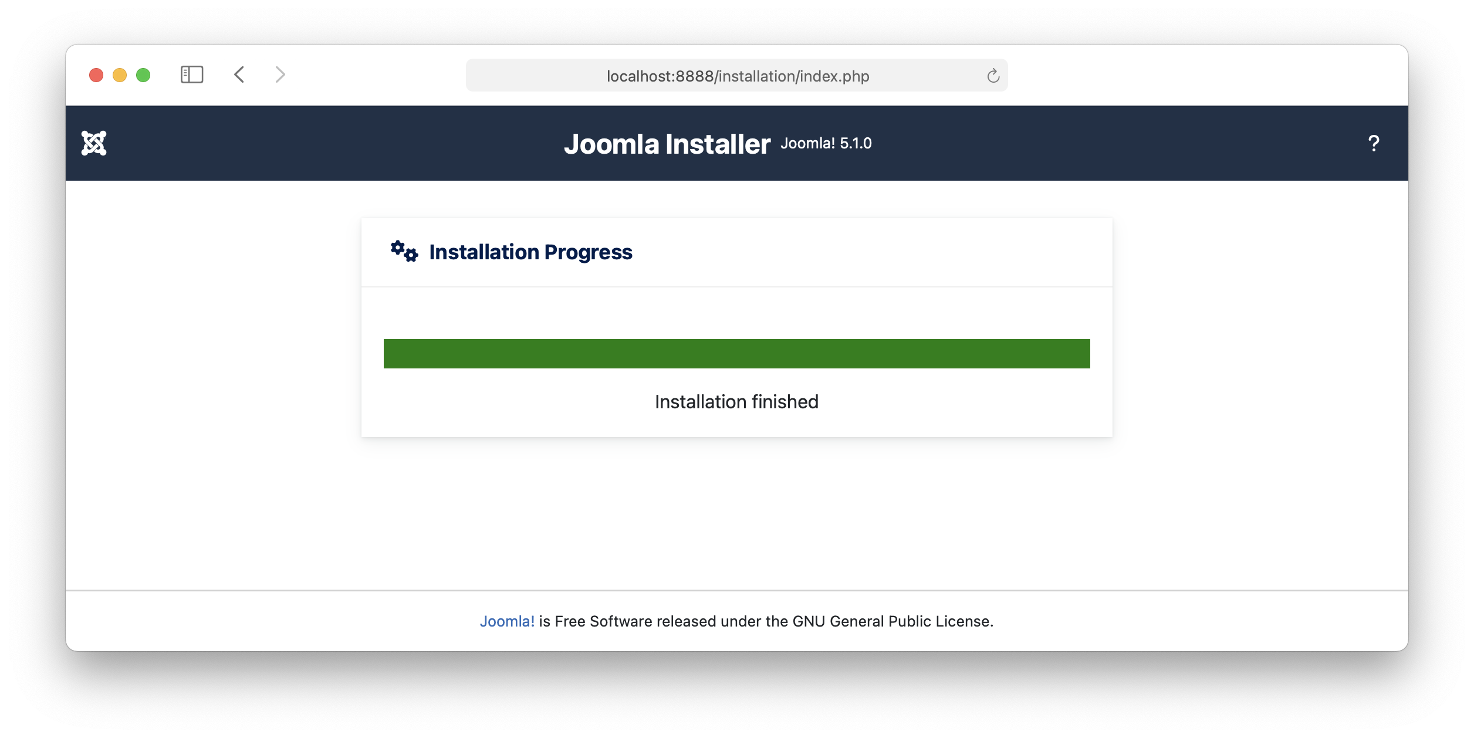Click the gears icon beside Installation Progress

pyautogui.click(x=404, y=251)
